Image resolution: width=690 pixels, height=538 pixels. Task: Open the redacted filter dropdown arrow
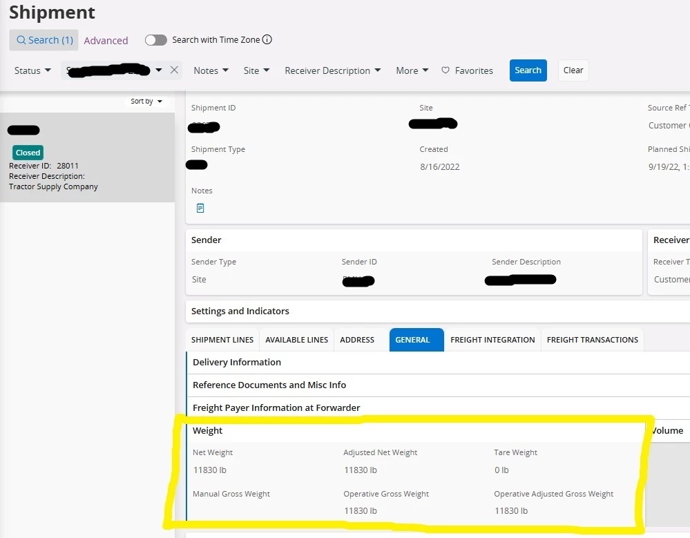[x=159, y=70]
